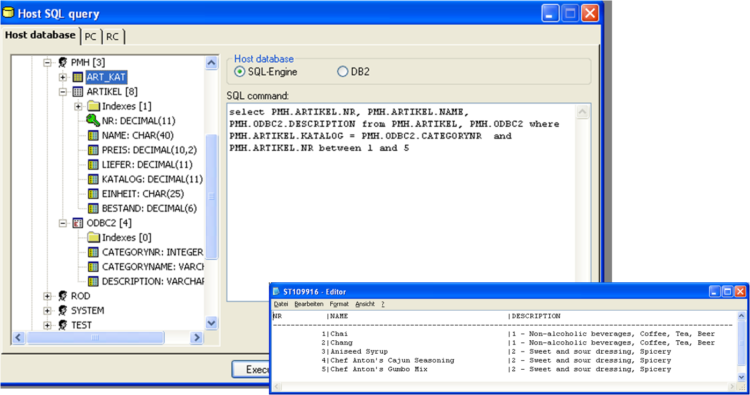750x395 pixels.
Task: Open the Bearbeiten menu in Editor
Action: click(x=309, y=304)
